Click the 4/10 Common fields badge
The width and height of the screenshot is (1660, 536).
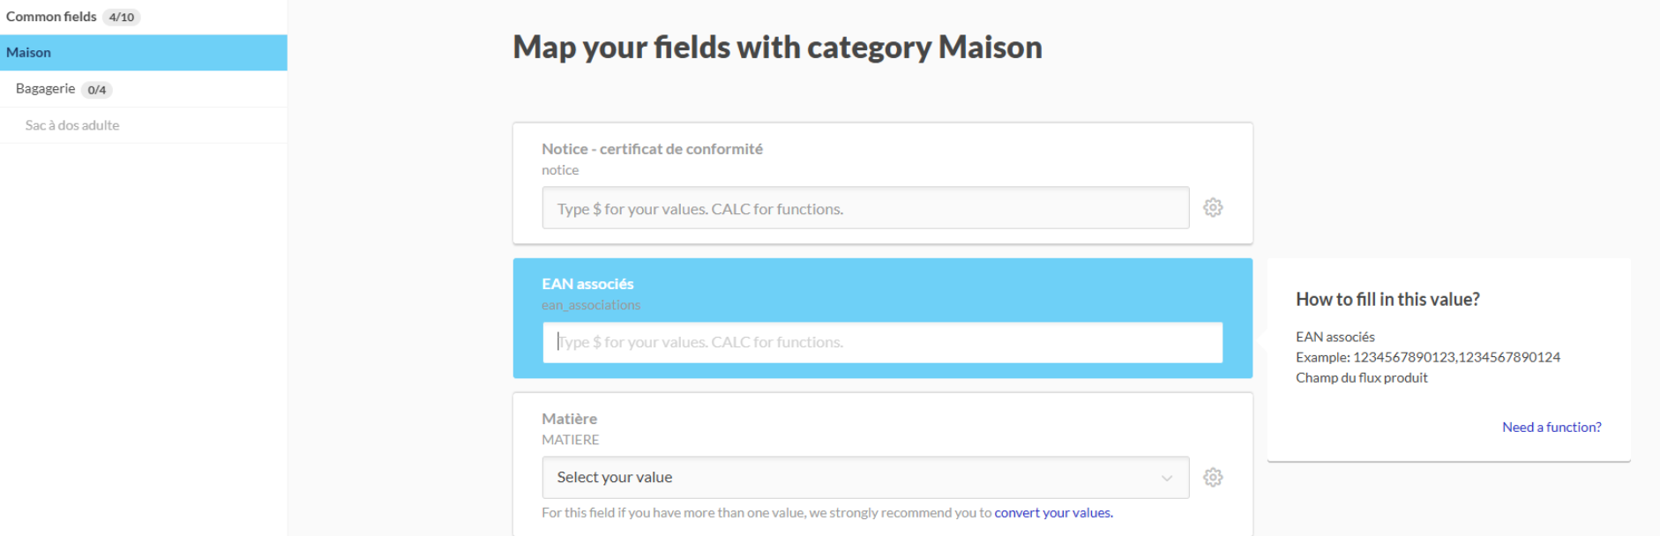[x=122, y=17]
